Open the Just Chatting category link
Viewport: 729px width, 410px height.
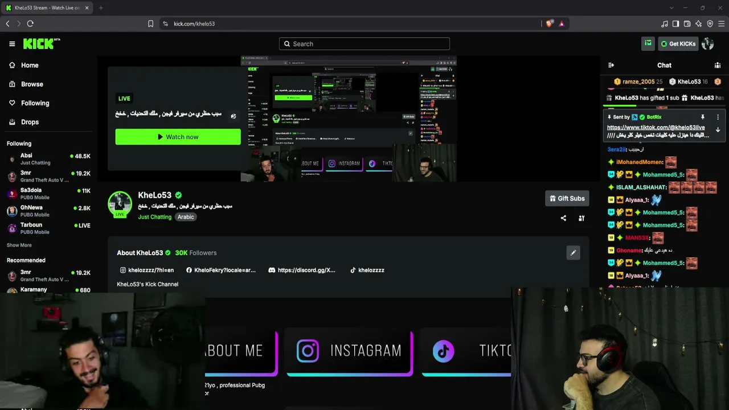(154, 217)
